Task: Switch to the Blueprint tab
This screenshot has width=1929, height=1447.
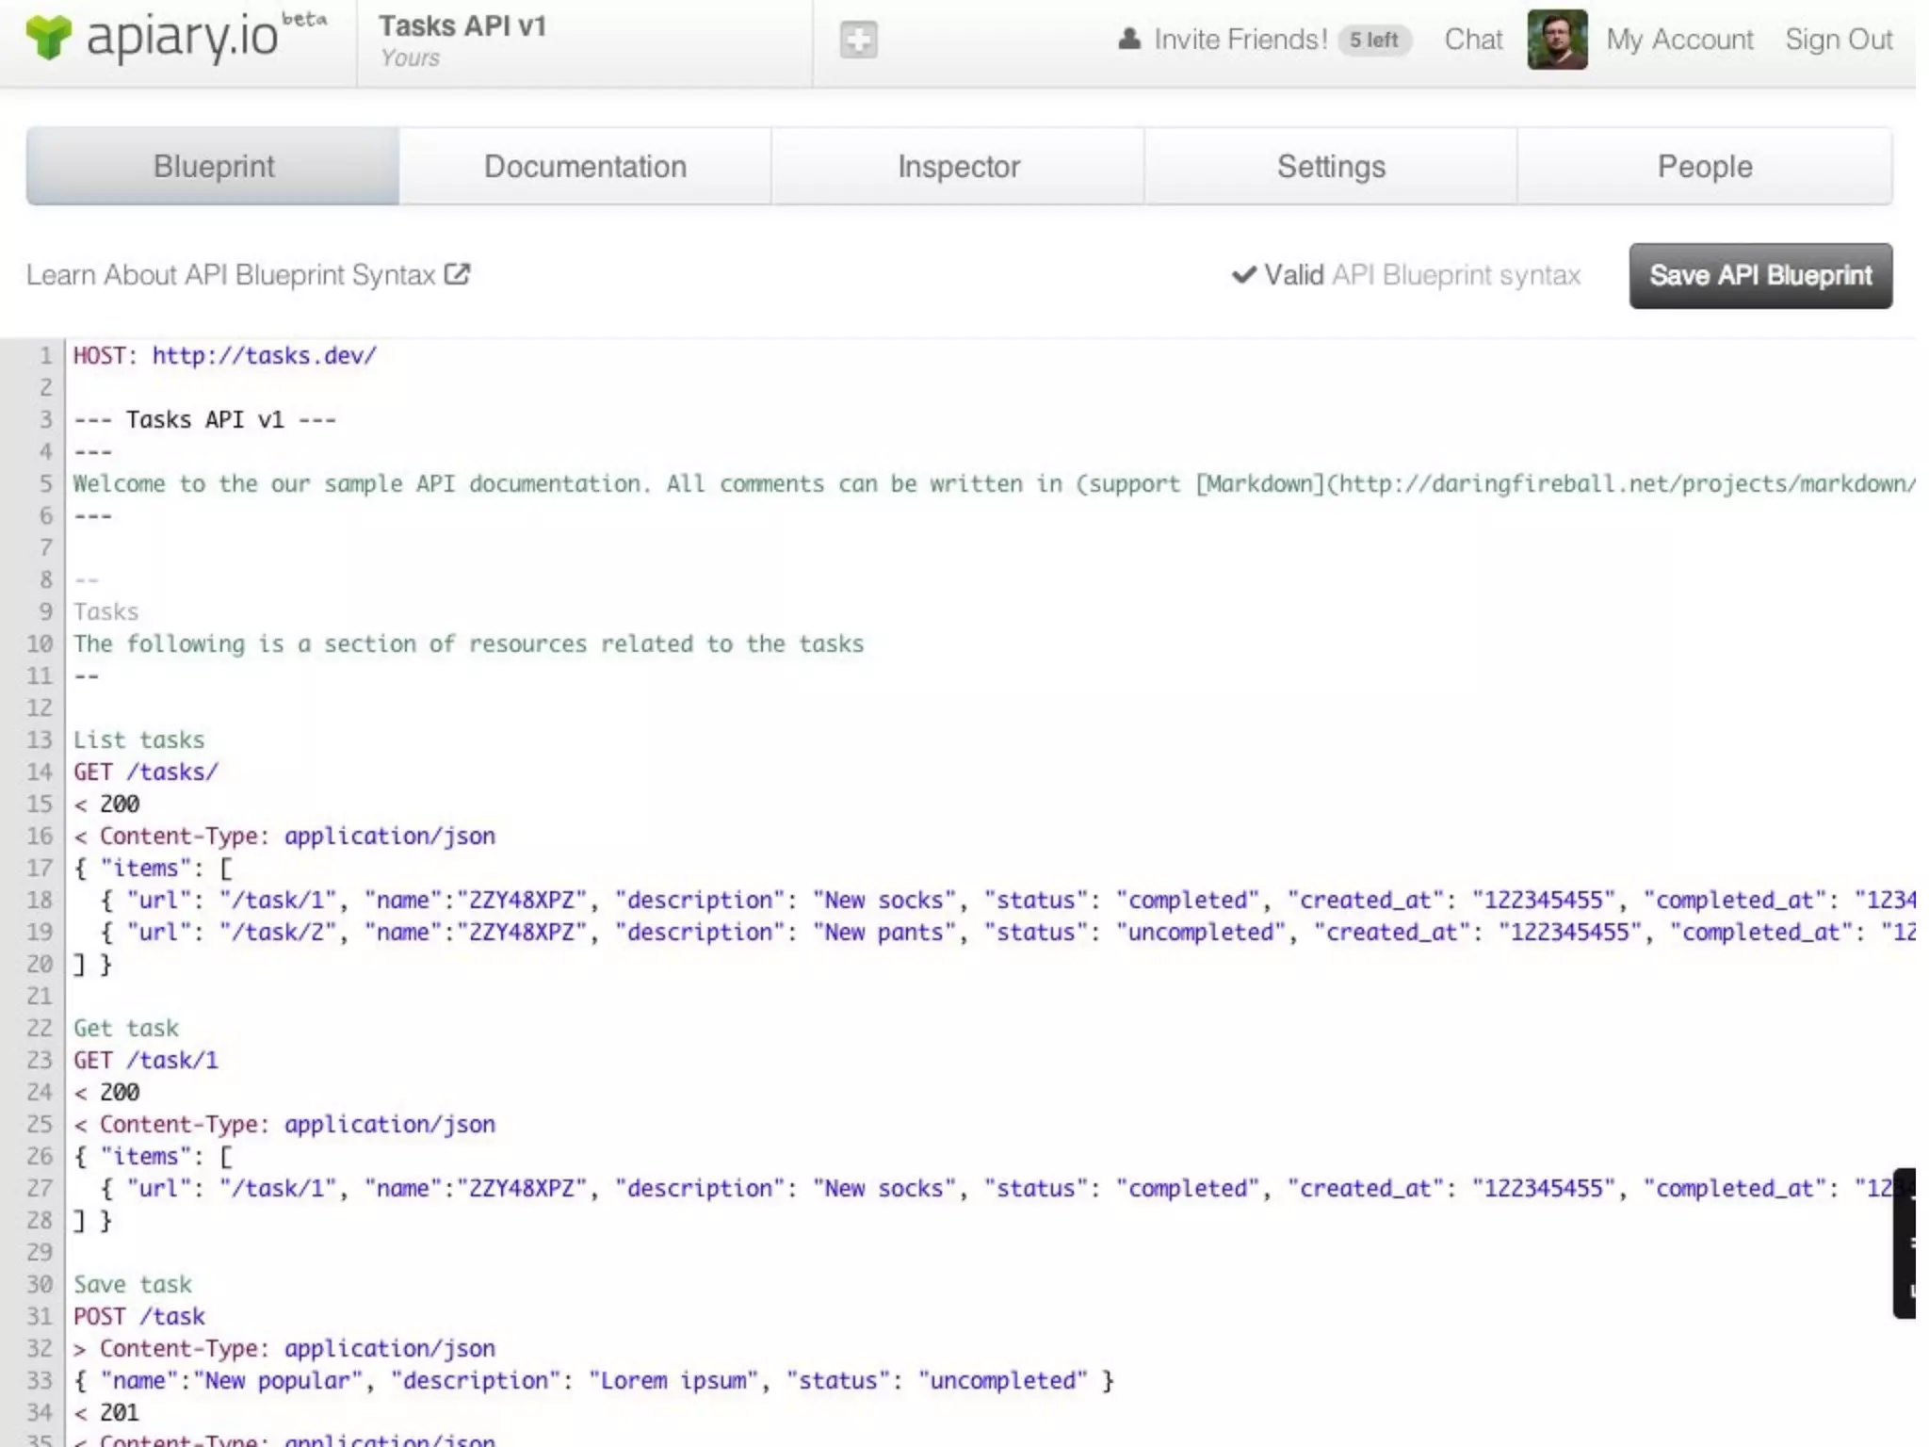Action: 213,167
